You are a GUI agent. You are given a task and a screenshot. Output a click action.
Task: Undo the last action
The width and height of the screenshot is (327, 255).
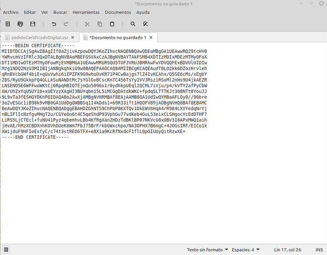coord(54,24)
